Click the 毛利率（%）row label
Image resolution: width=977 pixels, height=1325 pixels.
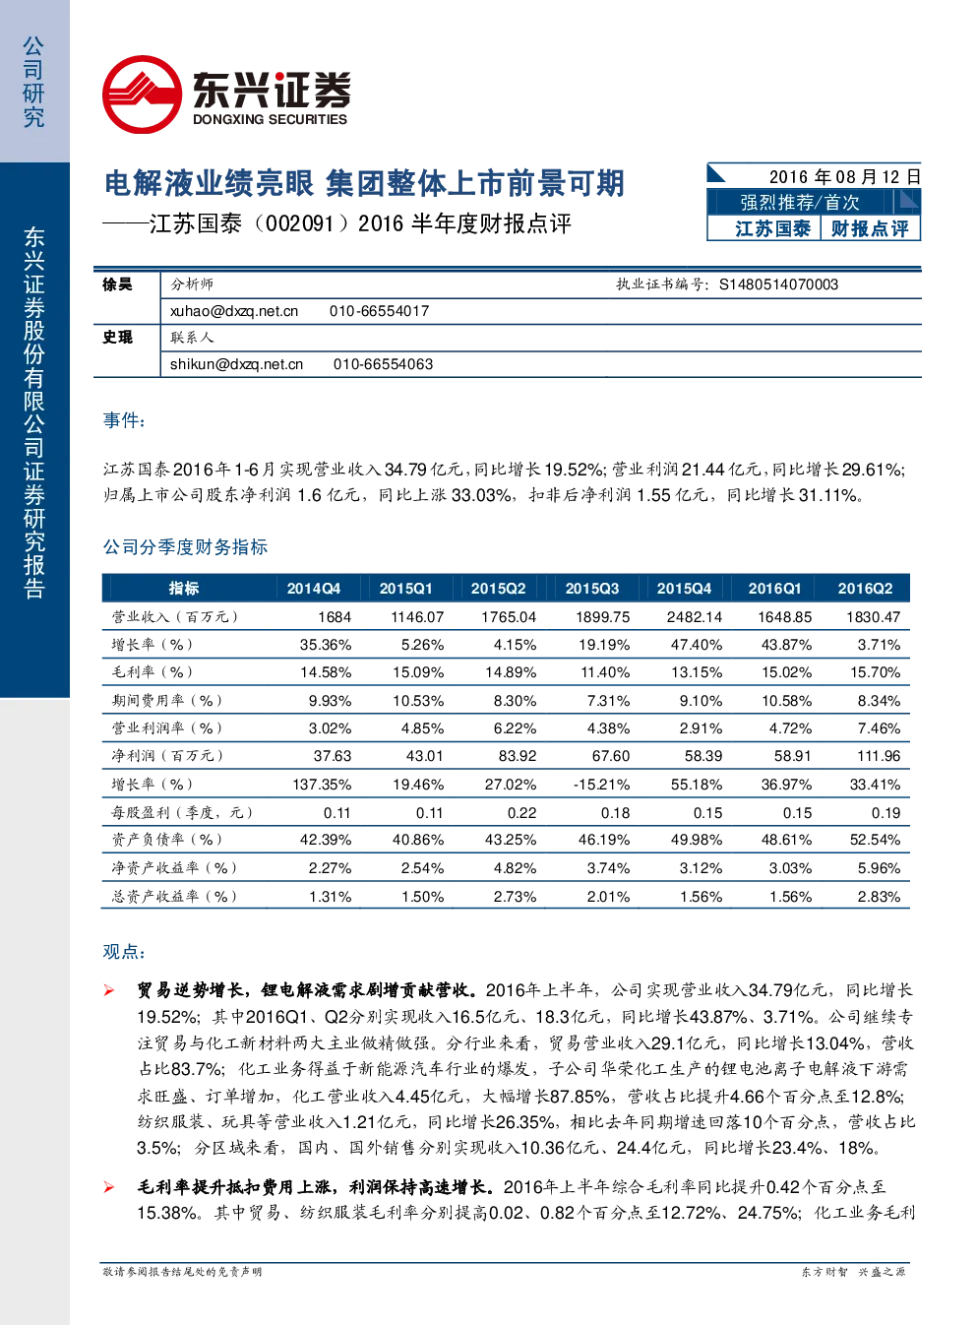coord(153,672)
